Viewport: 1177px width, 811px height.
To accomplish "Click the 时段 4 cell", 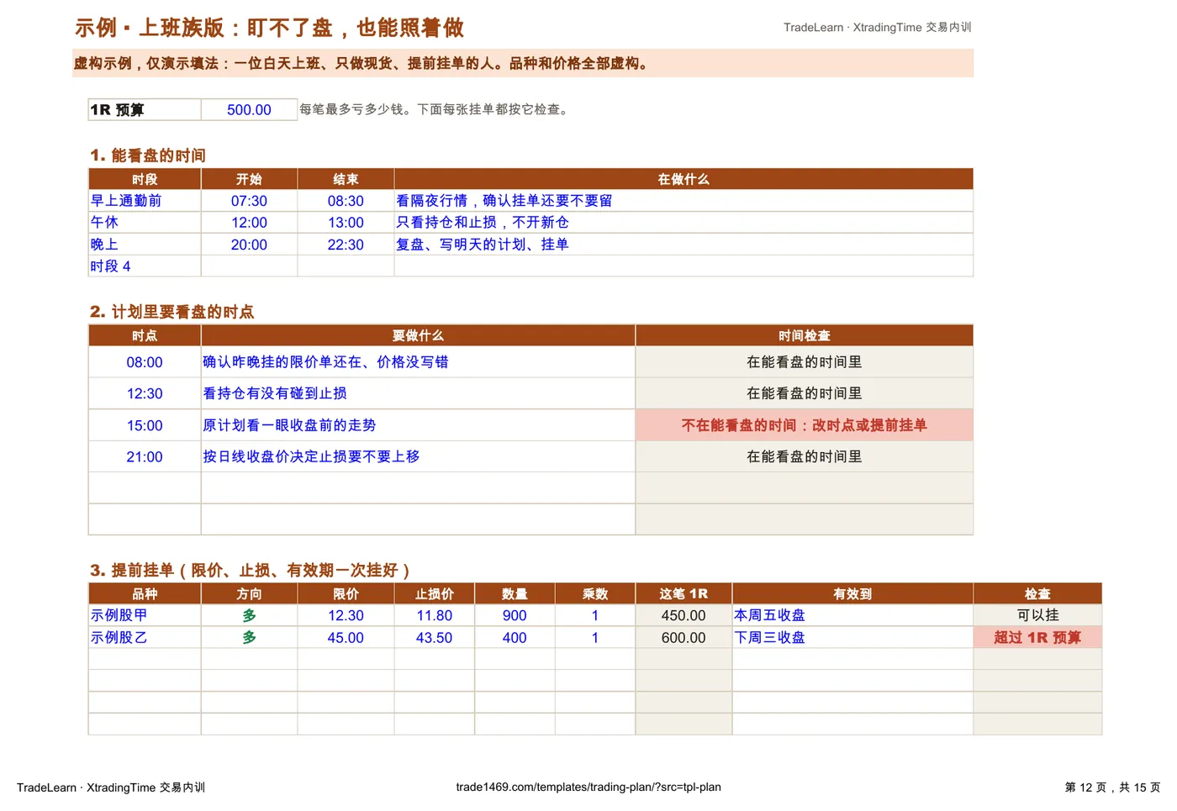I will pyautogui.click(x=145, y=266).
